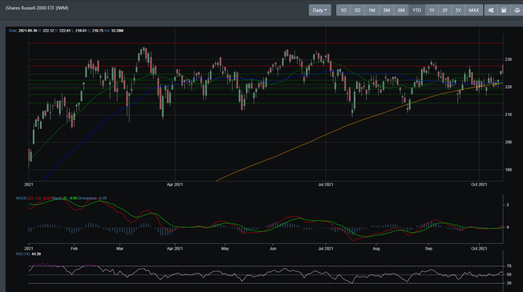Click the Apr 2021 label under price chart
The image size is (523, 292).
175,185
